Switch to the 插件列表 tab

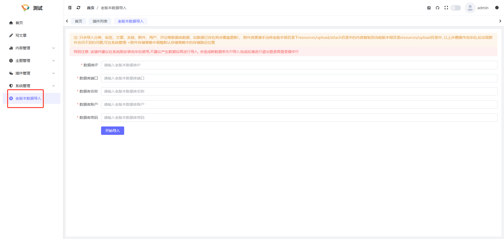point(100,21)
